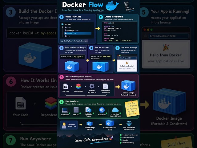This screenshot has width=197, height=148.
Task: Click the shipping container under Run a Container
Action: [100, 67]
